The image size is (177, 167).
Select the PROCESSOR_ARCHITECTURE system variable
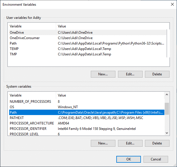pyautogui.click(x=32, y=123)
